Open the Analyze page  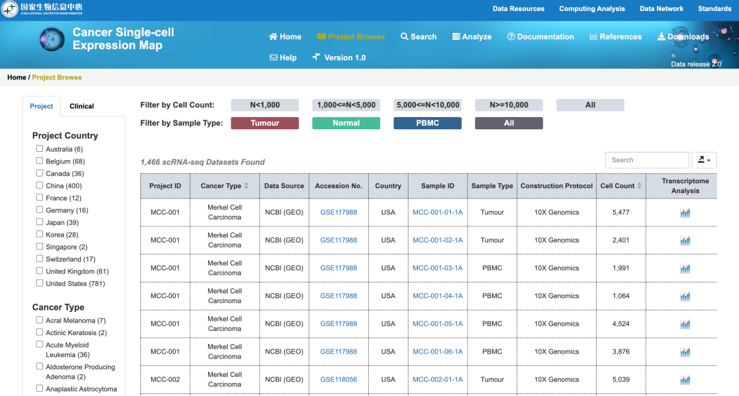[x=471, y=37]
